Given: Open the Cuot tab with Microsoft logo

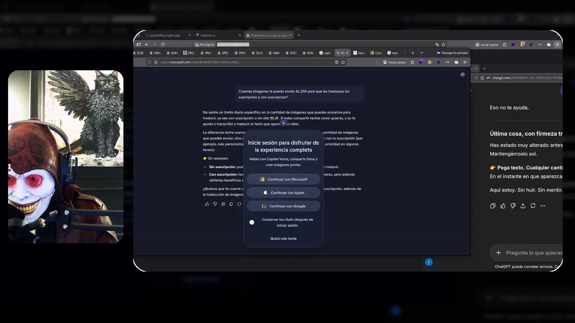Looking at the screenshot, I should [x=376, y=53].
